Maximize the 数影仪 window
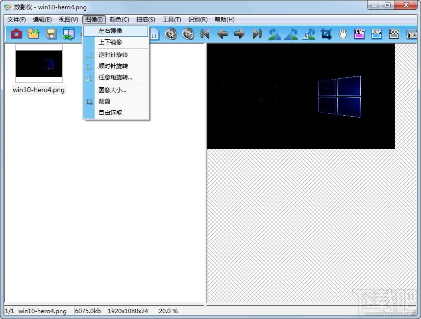The image size is (421, 319). tap(388, 5)
